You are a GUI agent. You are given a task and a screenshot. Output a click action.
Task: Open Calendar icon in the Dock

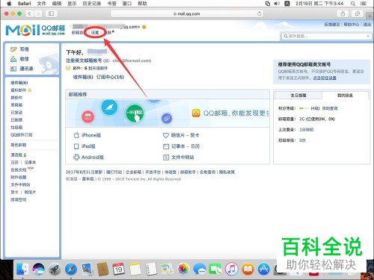click(x=119, y=269)
